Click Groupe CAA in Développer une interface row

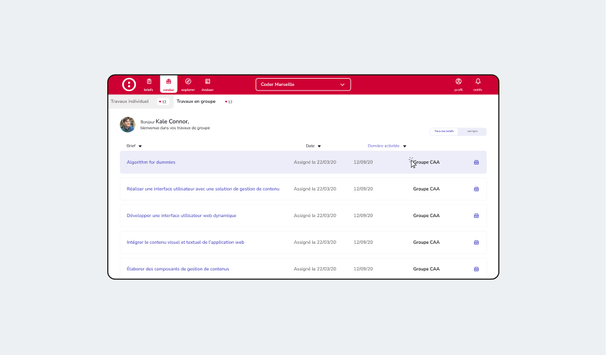427,216
